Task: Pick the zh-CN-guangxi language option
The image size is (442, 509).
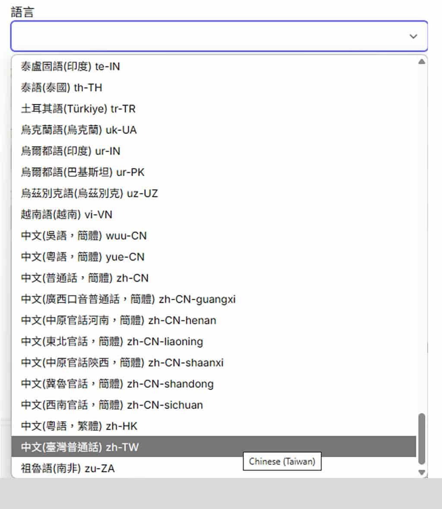Action: (214, 299)
